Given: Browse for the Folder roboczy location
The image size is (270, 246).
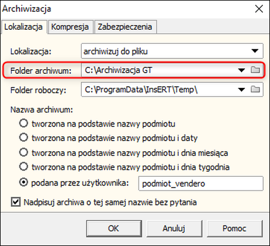Looking at the screenshot, I should (255, 89).
